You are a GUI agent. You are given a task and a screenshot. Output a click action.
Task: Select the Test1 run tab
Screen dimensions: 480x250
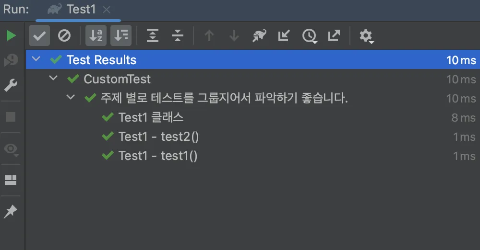click(78, 10)
